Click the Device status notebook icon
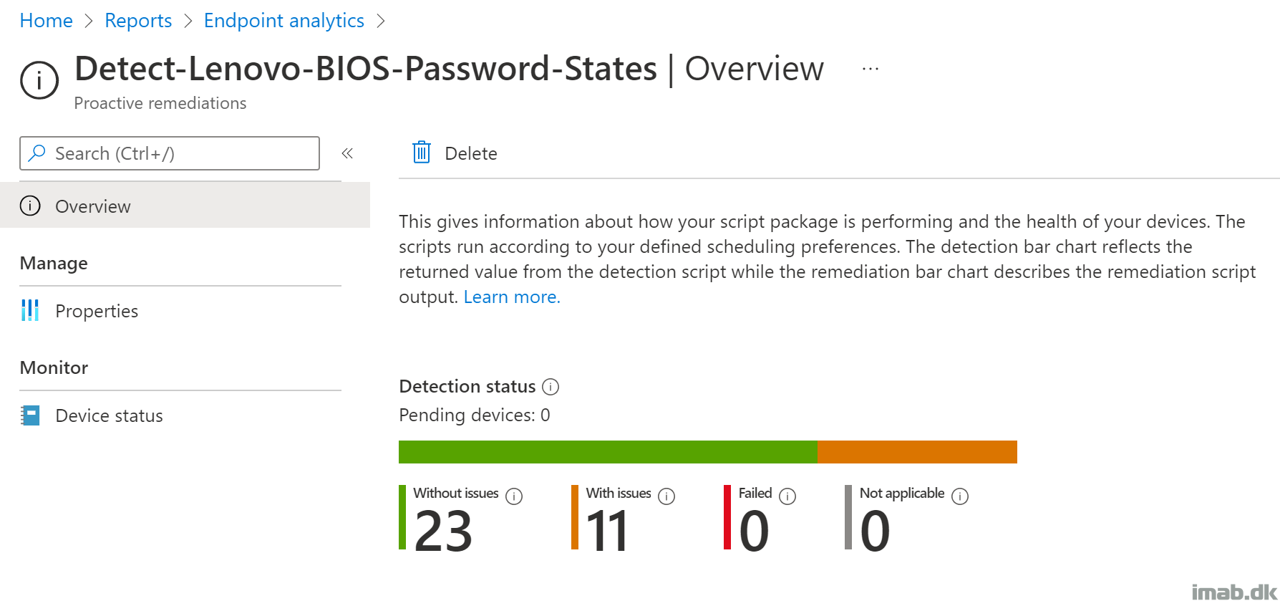Screen dimensions: 1280x601 point(30,415)
